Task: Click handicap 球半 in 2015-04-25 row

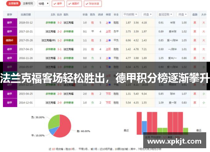Action: [x=173, y=94]
